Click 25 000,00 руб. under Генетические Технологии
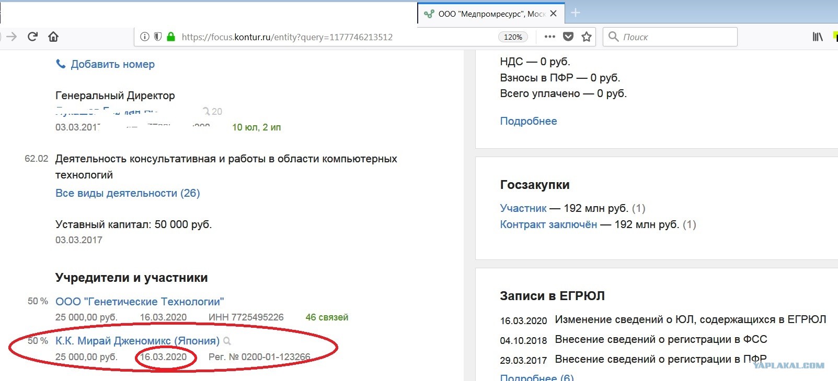 coord(86,317)
